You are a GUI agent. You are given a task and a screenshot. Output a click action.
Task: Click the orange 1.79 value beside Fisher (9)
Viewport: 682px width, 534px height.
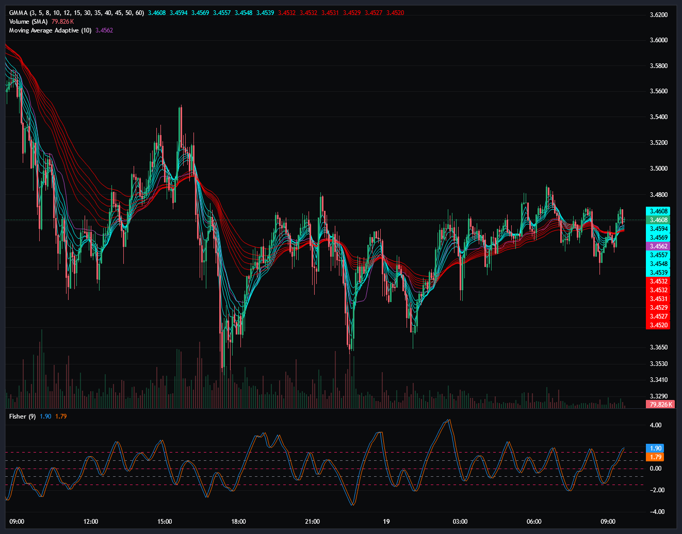coord(61,416)
